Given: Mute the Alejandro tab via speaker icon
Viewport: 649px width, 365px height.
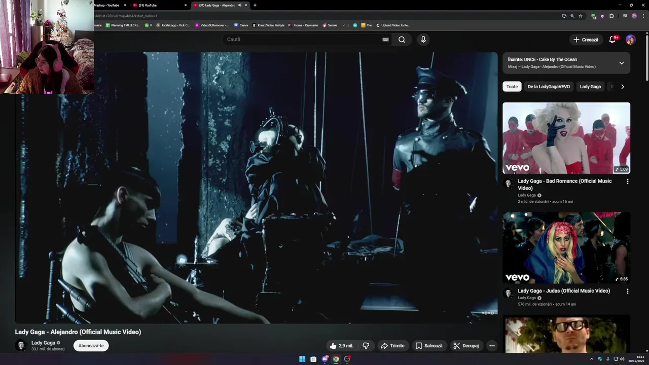Looking at the screenshot, I should tap(240, 5).
